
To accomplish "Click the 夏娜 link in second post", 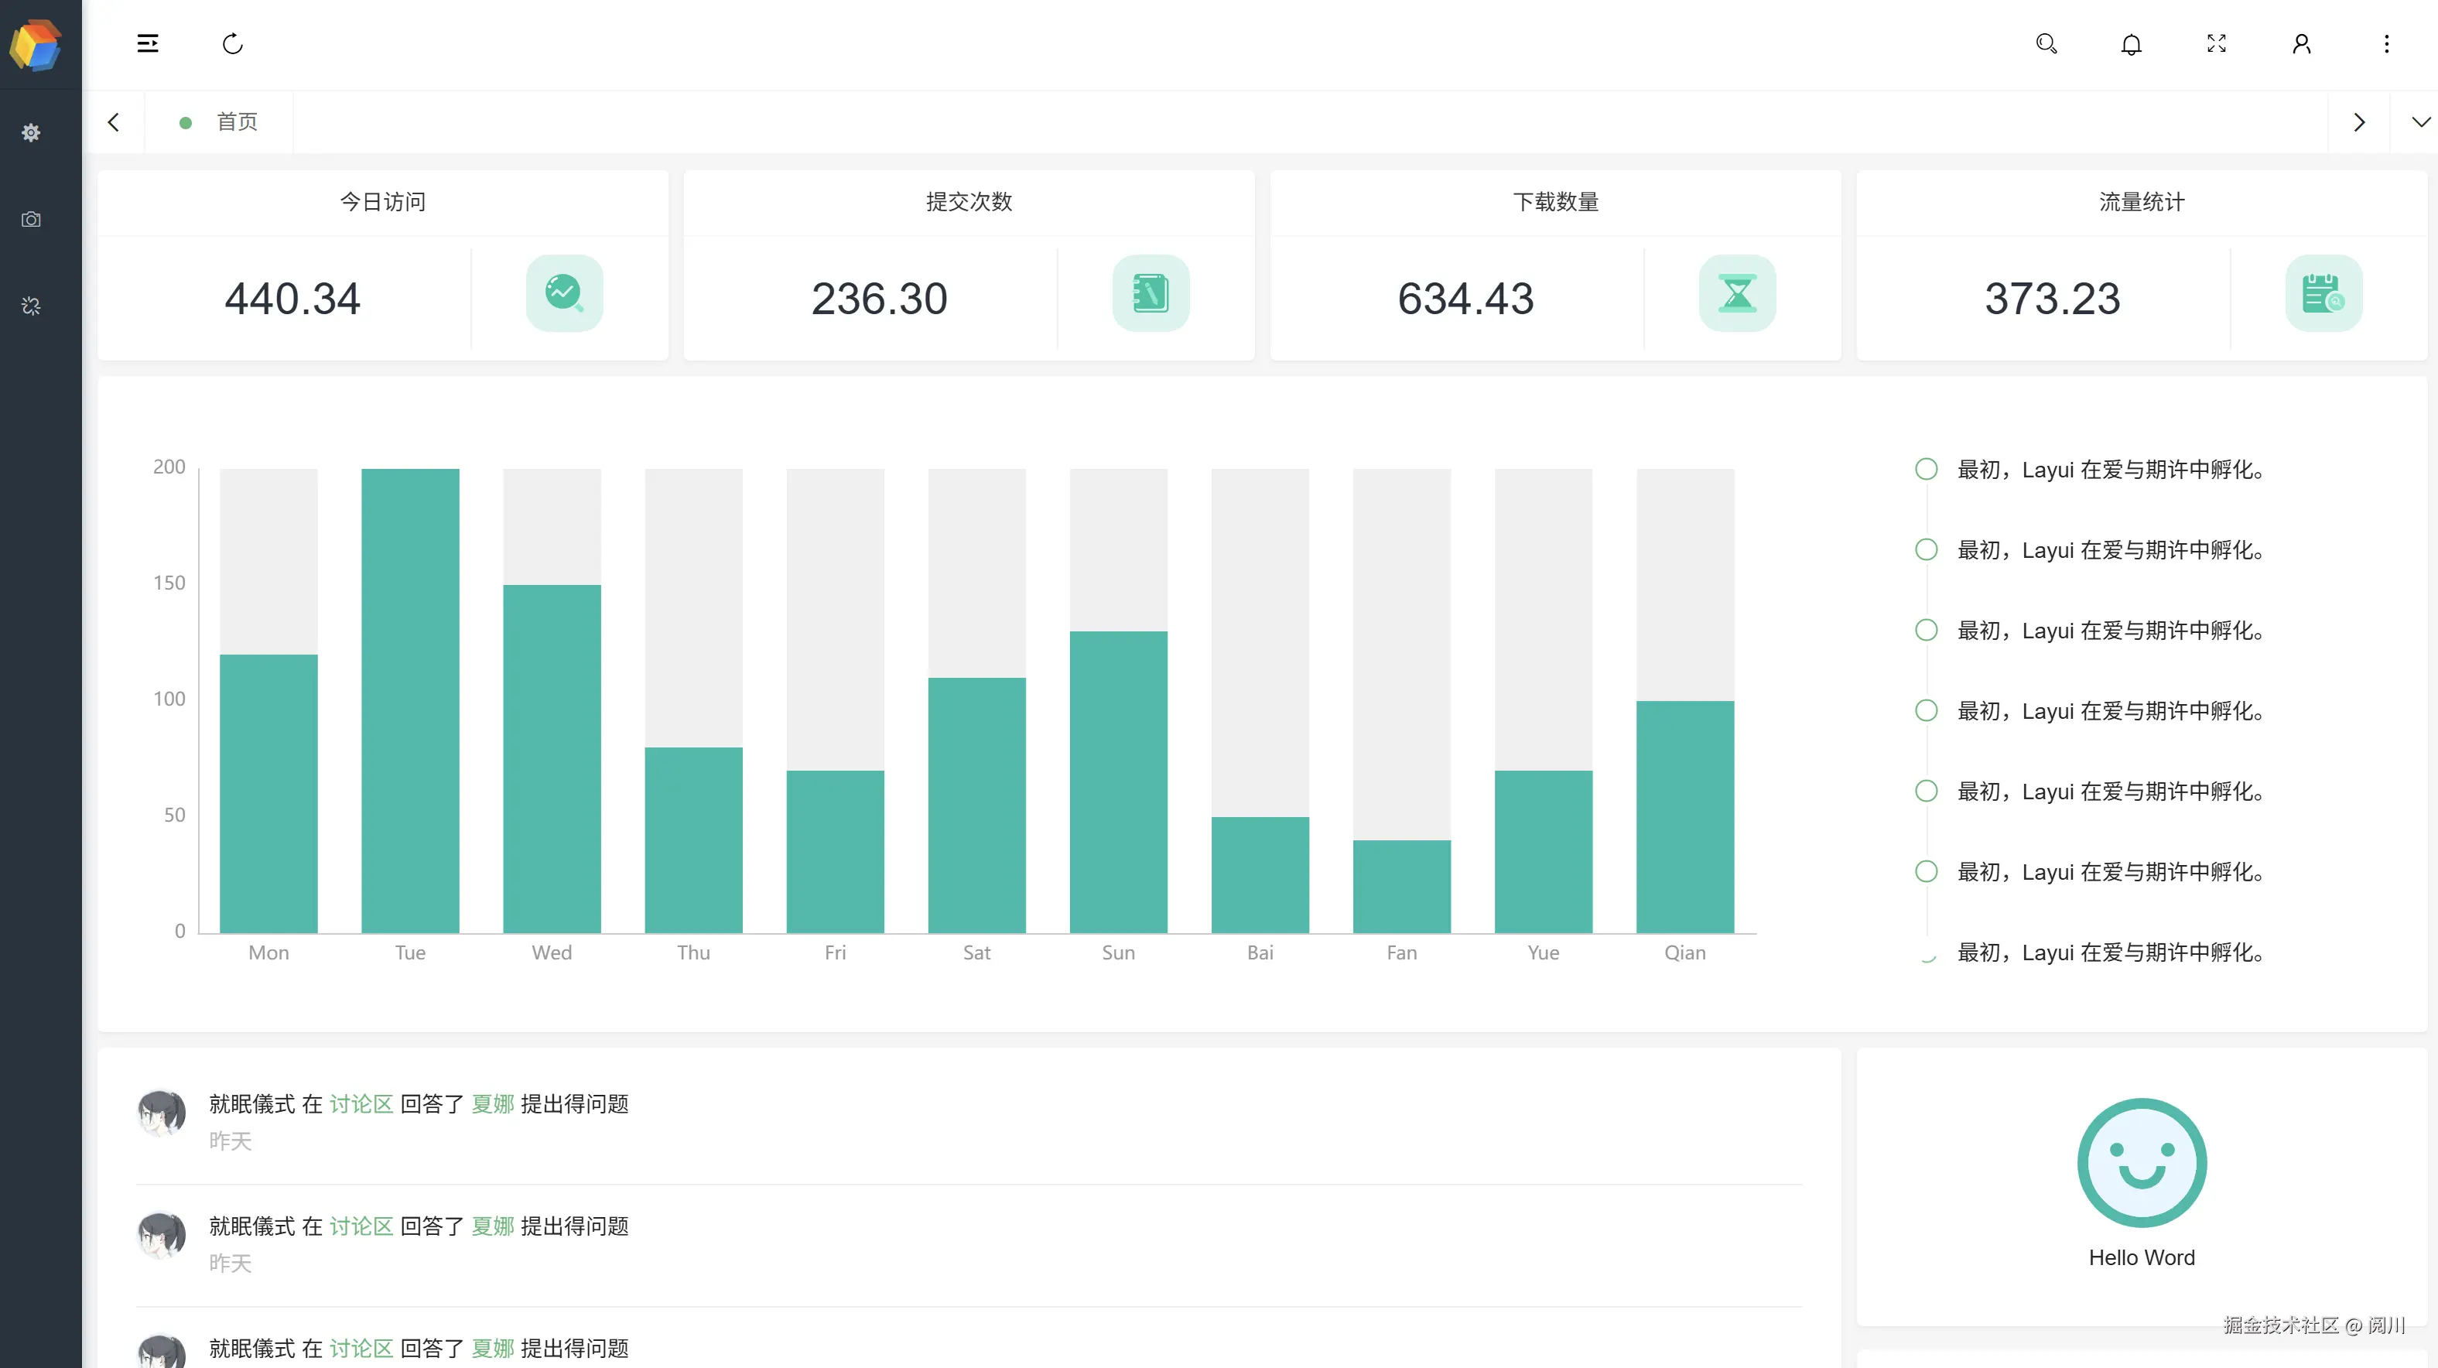I will 492,1226.
